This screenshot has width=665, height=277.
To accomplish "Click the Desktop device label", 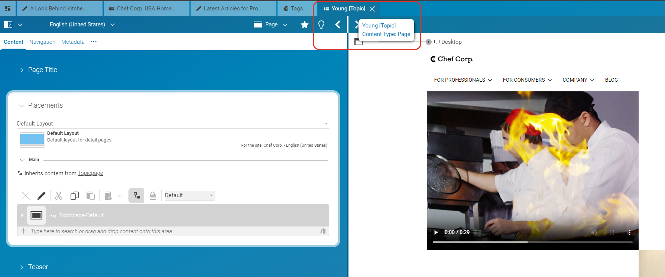I will click(x=451, y=42).
